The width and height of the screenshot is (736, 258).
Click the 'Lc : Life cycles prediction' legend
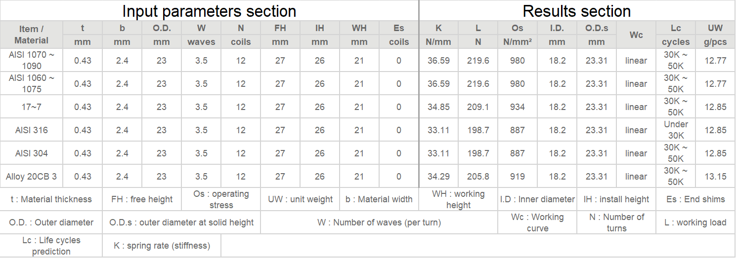click(x=51, y=246)
